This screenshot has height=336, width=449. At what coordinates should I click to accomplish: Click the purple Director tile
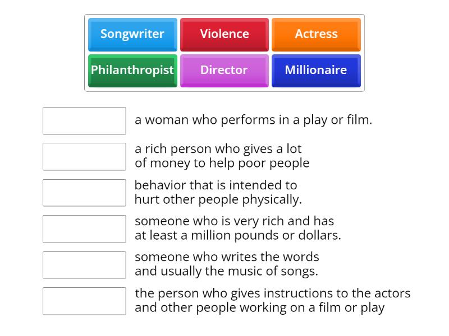click(x=224, y=71)
